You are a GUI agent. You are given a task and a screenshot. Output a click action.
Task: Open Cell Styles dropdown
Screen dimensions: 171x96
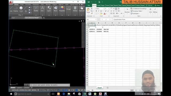135,14
